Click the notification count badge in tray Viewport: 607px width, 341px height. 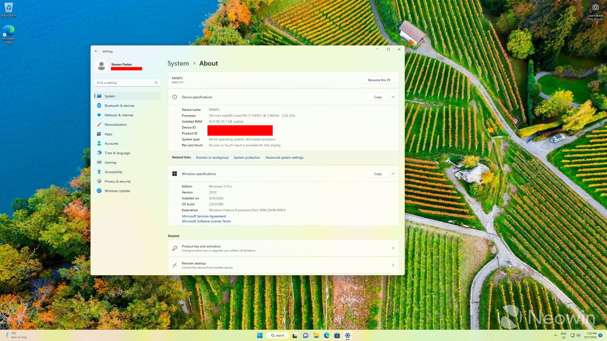click(600, 335)
